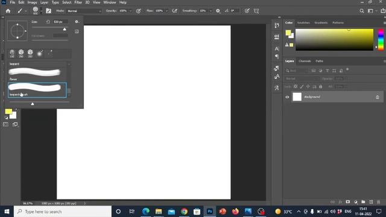Adjust the brush Size slider handle
Screen dimensions: 386x217
[x=65, y=29]
